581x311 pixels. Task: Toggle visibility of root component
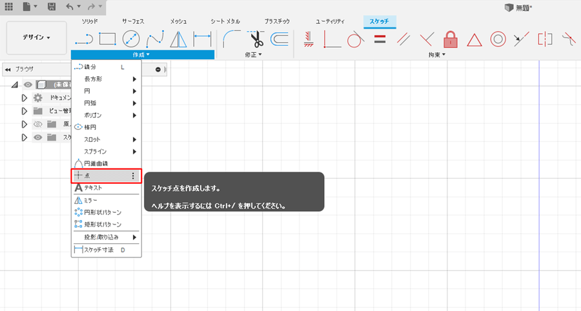[x=28, y=85]
